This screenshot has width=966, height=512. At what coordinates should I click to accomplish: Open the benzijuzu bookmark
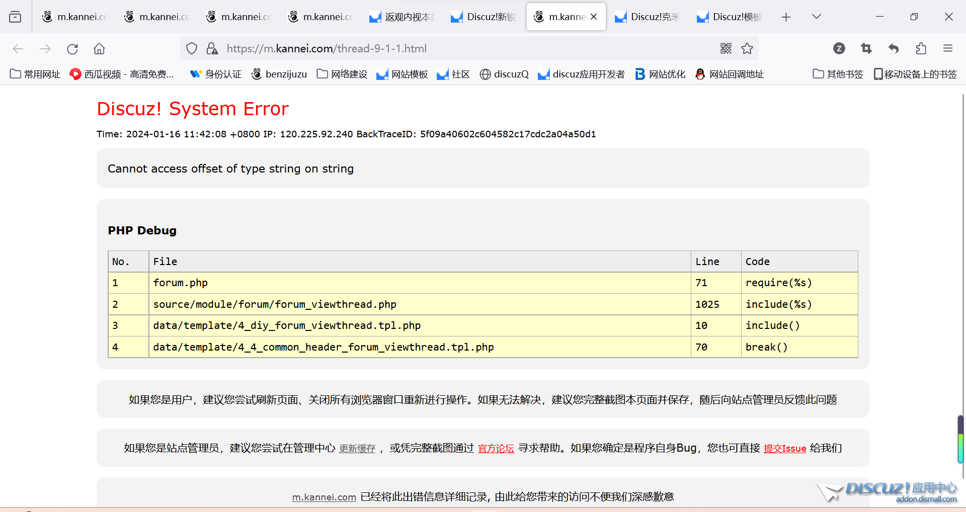[279, 74]
